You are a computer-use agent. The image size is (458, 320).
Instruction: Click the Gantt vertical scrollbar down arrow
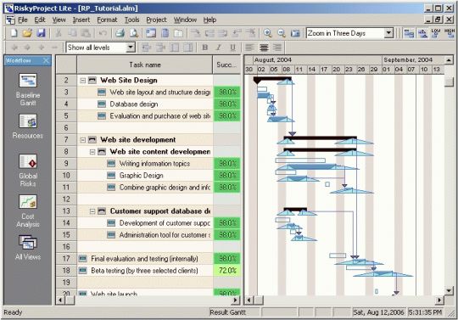pos(449,290)
